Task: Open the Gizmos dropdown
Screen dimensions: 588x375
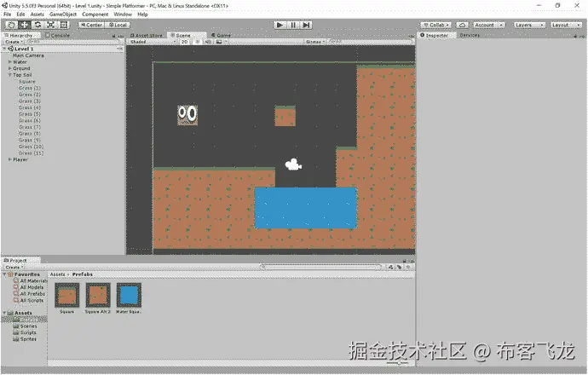Action: point(315,42)
